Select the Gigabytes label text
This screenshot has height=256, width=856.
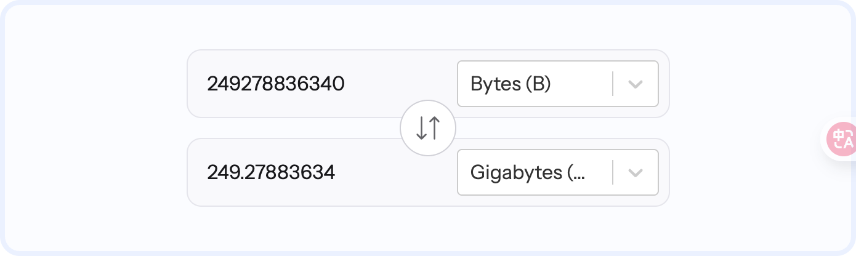pos(527,172)
